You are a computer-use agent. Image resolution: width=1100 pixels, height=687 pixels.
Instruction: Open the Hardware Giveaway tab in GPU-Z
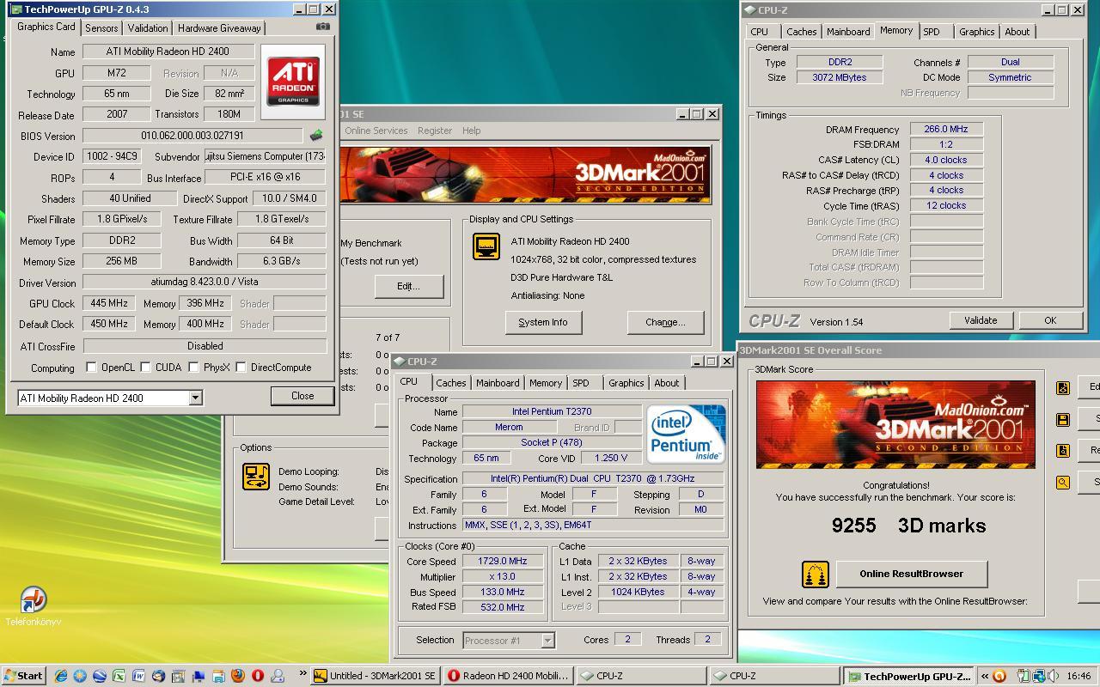coord(219,28)
